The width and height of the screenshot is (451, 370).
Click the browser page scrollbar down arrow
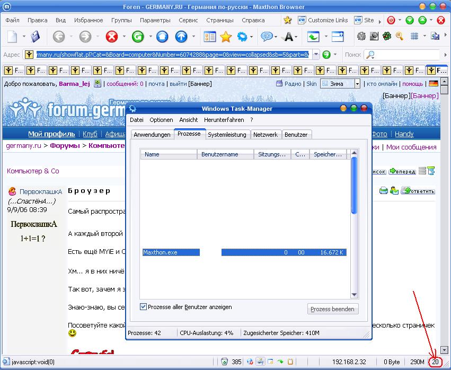445,350
